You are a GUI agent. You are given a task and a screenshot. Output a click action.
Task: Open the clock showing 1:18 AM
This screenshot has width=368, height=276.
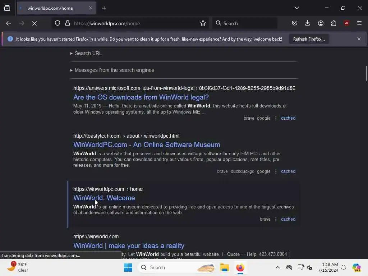coord(328,267)
